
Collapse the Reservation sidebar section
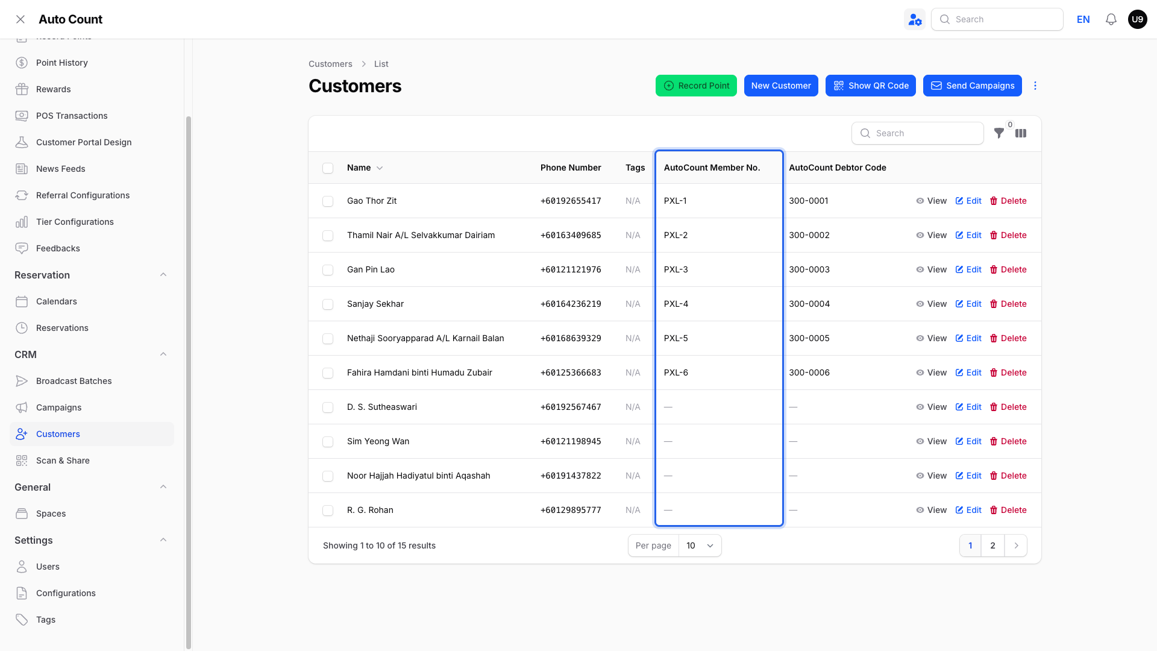click(163, 275)
